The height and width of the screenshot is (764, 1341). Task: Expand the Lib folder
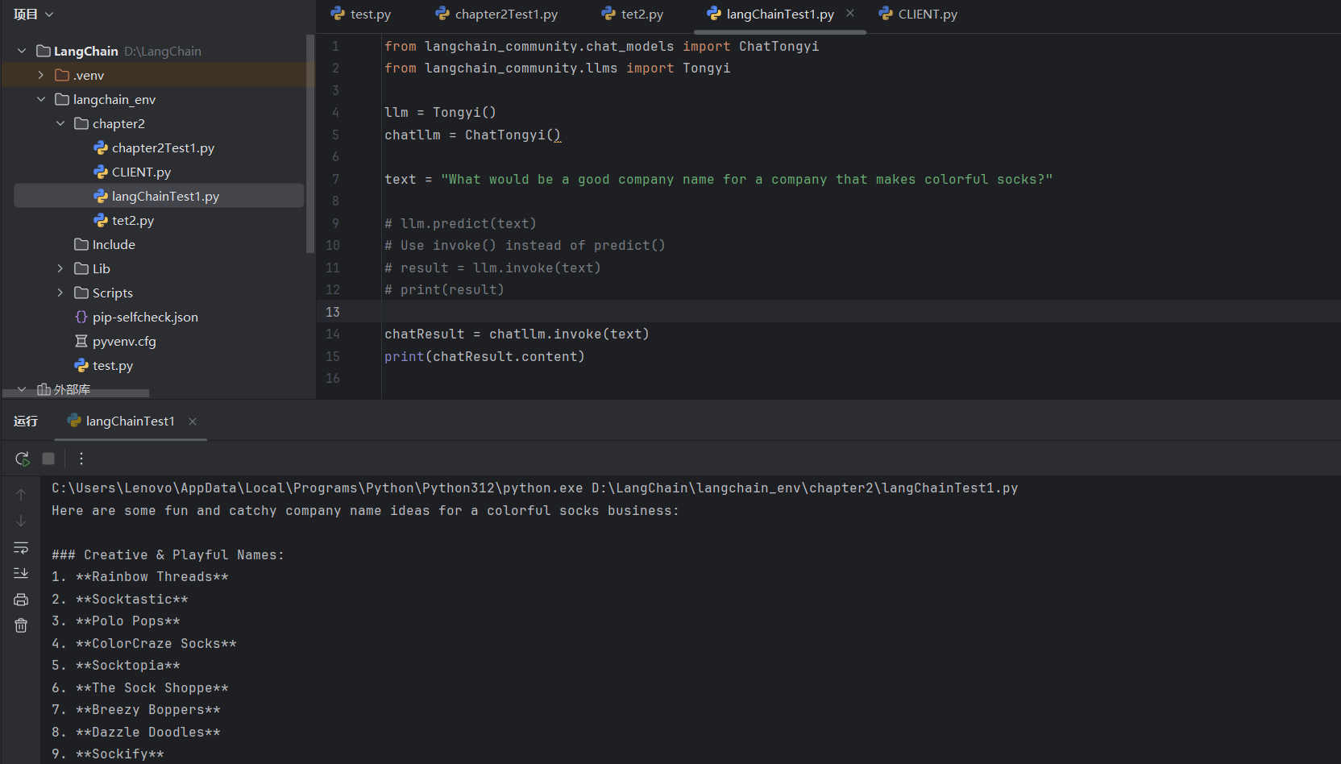point(60,268)
